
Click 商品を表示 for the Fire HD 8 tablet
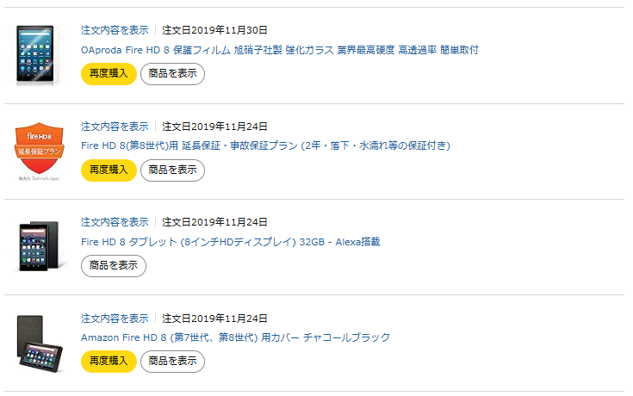(x=114, y=266)
